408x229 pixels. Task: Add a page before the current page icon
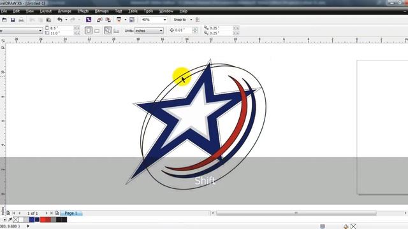[x=8, y=213]
